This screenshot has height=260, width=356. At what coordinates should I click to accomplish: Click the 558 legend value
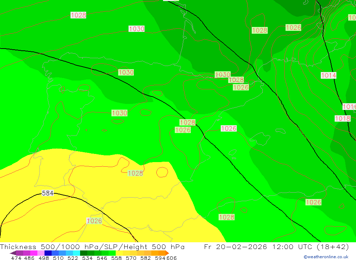[116, 258]
